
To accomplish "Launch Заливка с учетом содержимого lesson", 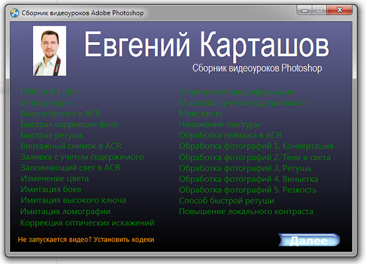I will pyautogui.click(x=82, y=157).
